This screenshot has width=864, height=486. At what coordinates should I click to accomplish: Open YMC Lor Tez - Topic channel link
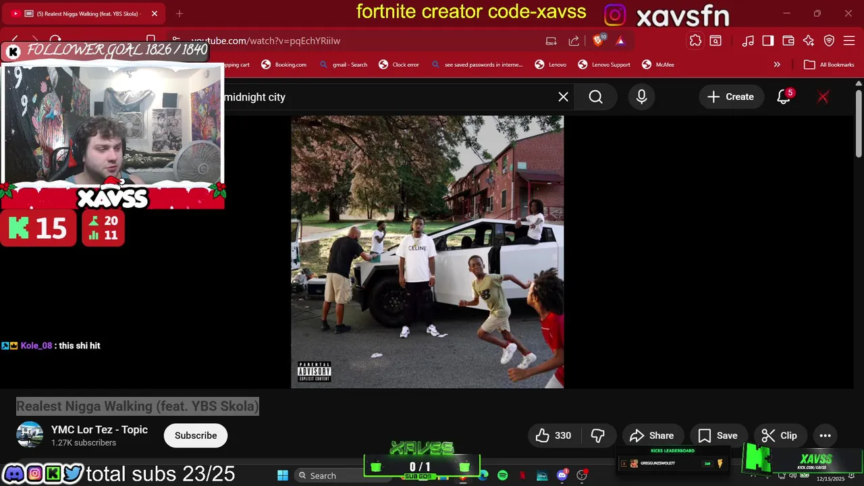click(99, 429)
